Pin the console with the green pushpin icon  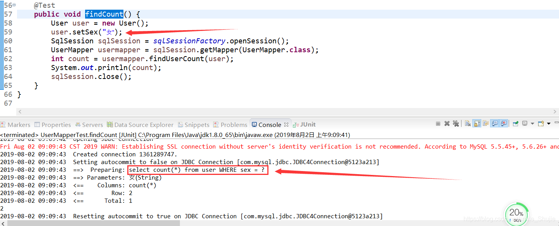515,123
